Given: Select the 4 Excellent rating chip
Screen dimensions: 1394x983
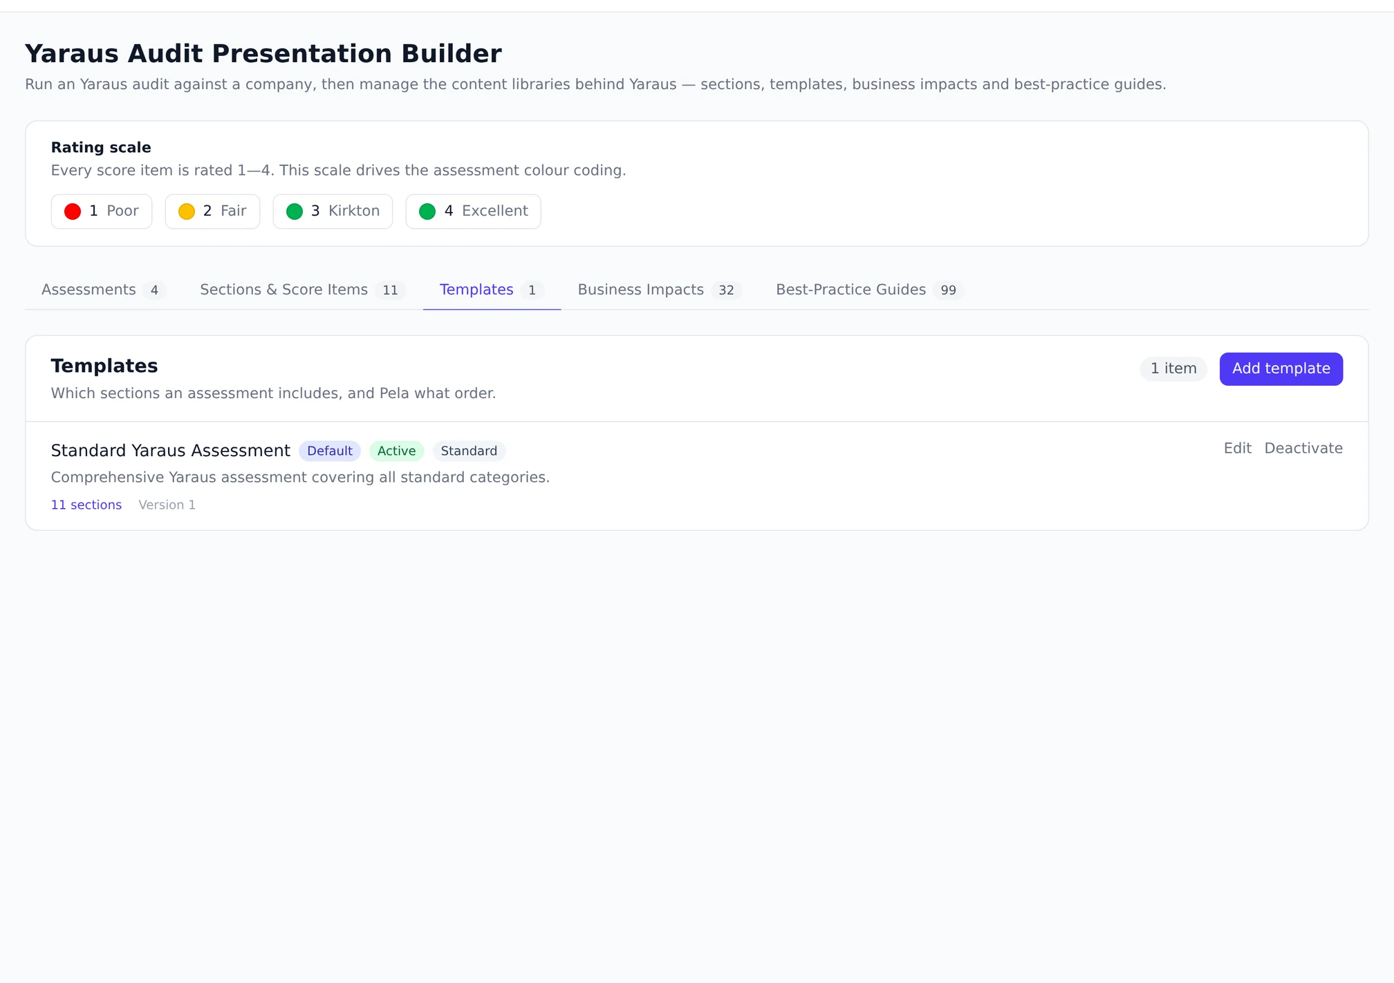Looking at the screenshot, I should click(473, 212).
